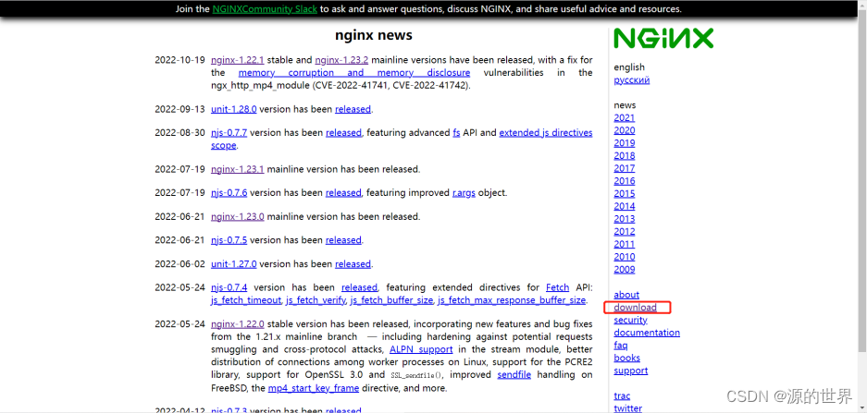The width and height of the screenshot is (867, 413).
Task: Open the nginx-1.22.1 stable release link
Action: [237, 60]
